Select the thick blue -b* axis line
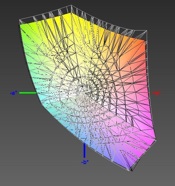Image resolution: width=175 pixels, height=186 pixels. click(85, 150)
